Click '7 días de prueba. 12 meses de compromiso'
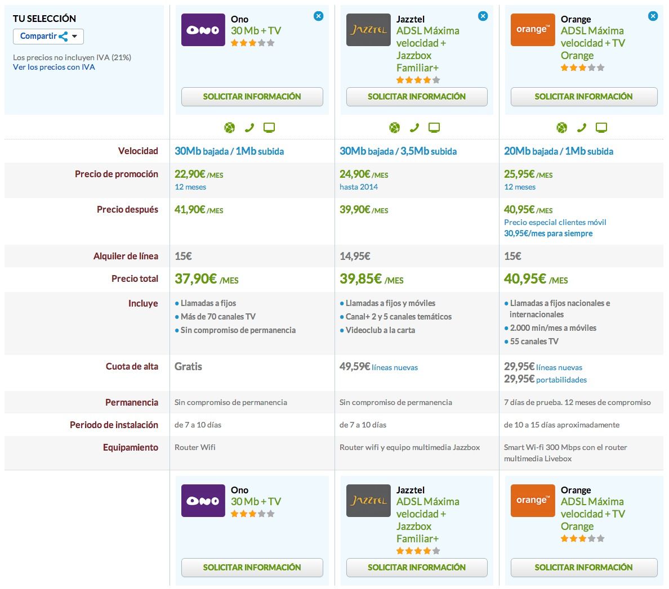Viewport: 669px width, 589px height. pyautogui.click(x=577, y=403)
